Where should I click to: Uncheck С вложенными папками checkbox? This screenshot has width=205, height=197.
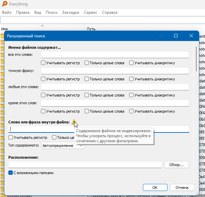coord(10,173)
